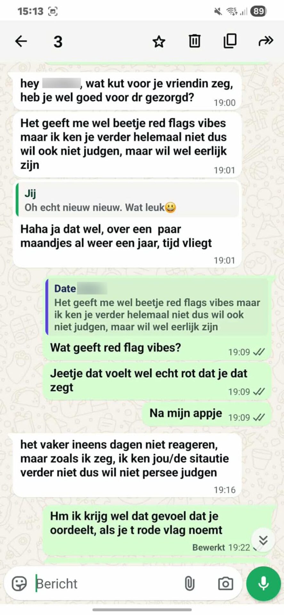Tap the back arrow in selection bar
This screenshot has width=284, height=615.
pyautogui.click(x=21, y=41)
